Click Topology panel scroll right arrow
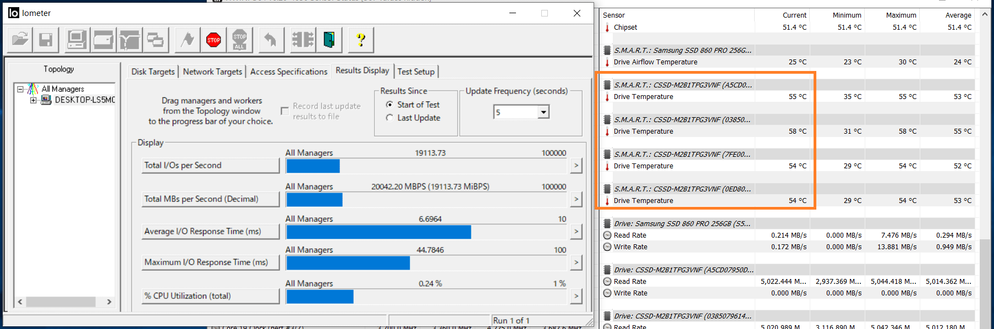Screen dimensions: 994x329 109,301
